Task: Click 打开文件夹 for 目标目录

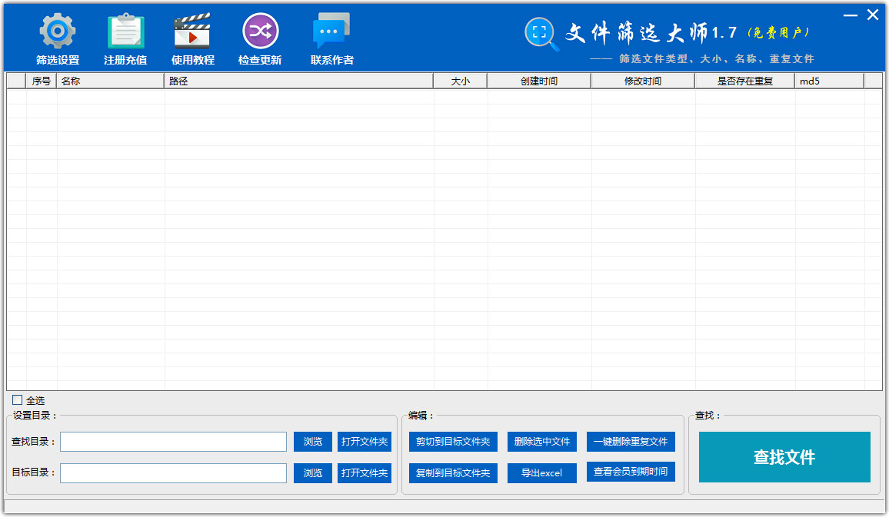Action: pos(365,473)
